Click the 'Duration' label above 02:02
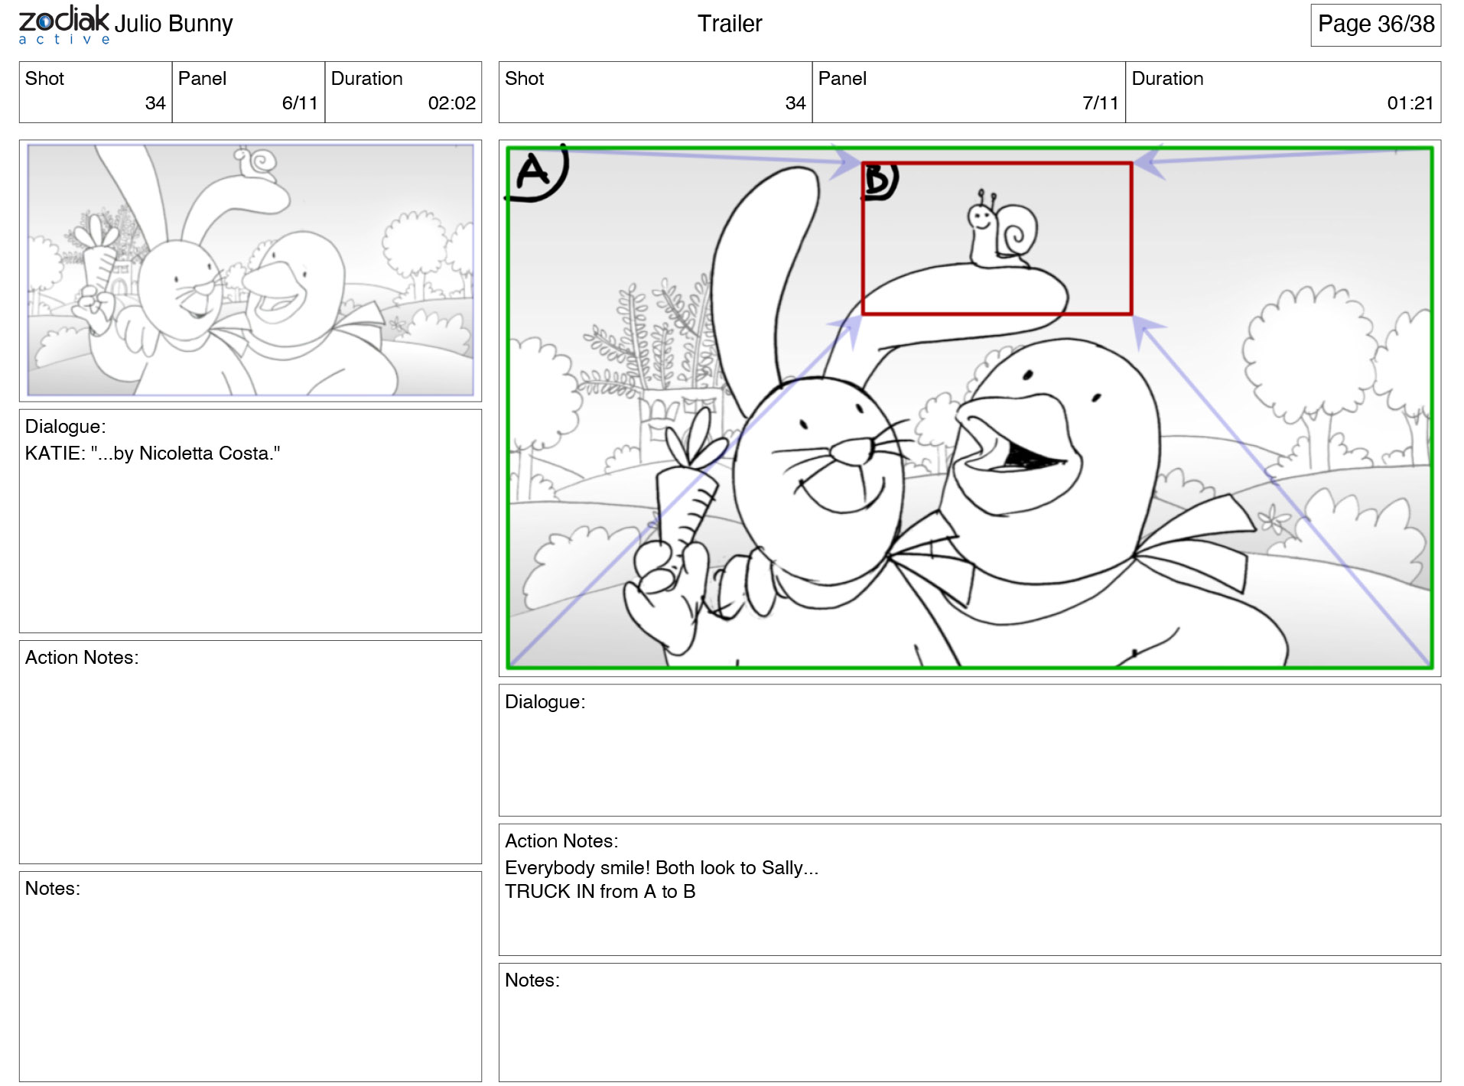 pyautogui.click(x=366, y=79)
